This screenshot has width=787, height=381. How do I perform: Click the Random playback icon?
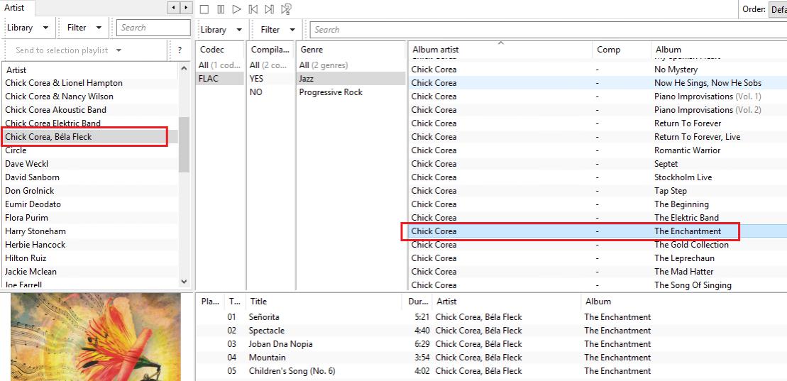click(x=286, y=9)
